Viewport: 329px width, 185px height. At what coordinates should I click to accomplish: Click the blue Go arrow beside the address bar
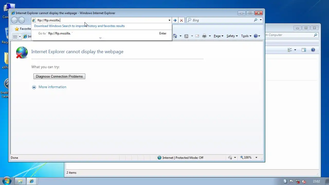175,20
